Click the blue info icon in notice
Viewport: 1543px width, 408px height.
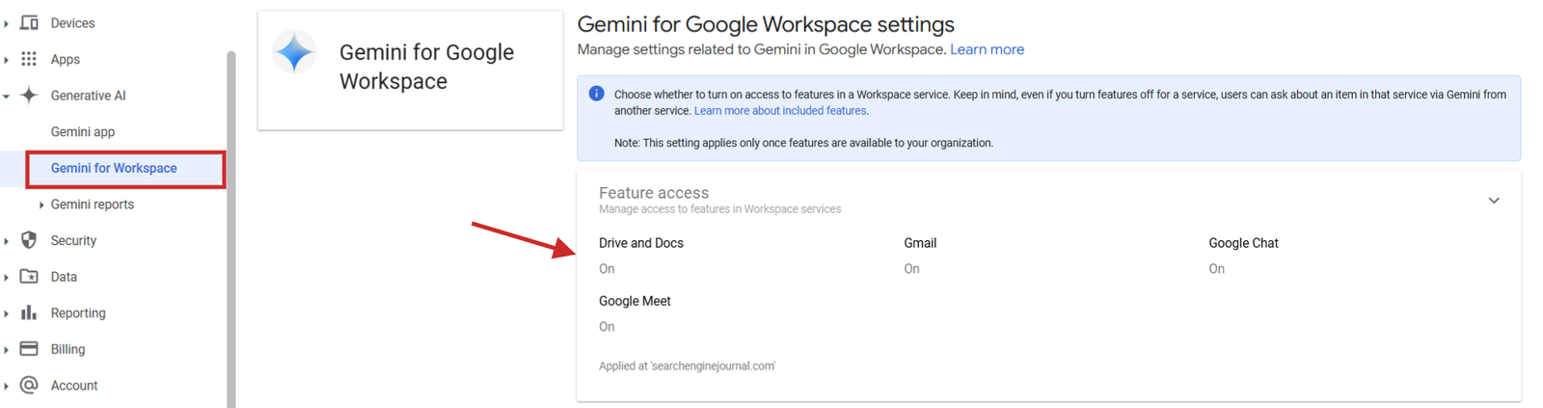(x=596, y=94)
